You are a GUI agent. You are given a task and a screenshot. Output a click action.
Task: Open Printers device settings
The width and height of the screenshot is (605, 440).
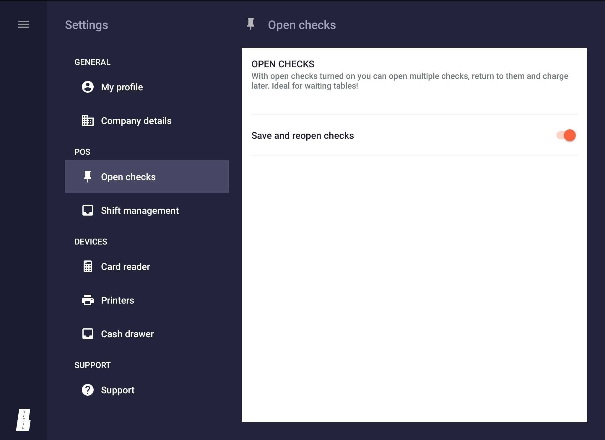147,300
